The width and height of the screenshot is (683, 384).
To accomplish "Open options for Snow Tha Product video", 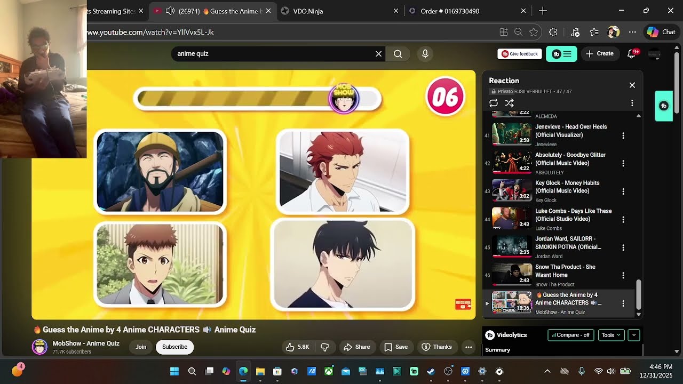I will tap(623, 275).
